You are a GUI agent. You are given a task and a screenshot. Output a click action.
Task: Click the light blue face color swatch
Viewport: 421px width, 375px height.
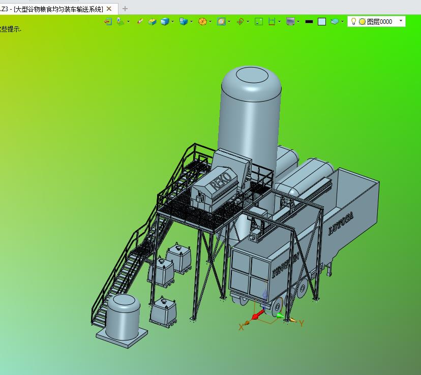[x=322, y=22]
